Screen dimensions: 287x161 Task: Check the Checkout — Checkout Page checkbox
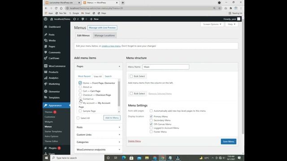coord(80,95)
